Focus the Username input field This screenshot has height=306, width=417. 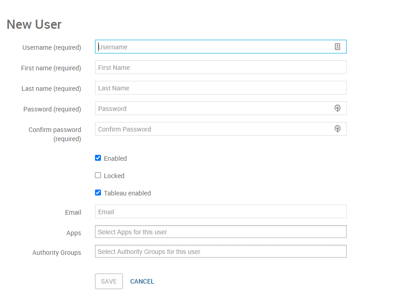coord(221,47)
